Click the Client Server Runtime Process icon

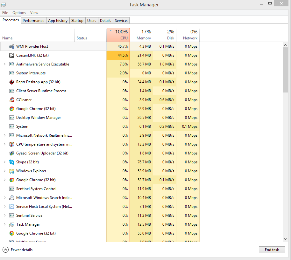point(12,91)
